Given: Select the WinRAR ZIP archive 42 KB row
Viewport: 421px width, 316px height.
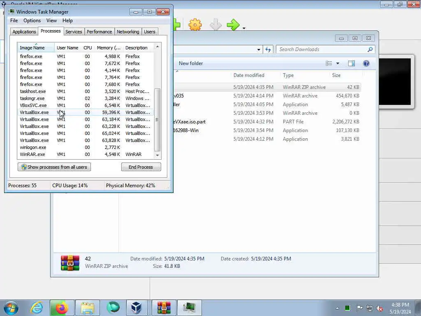Looking at the screenshot, I should [x=267, y=87].
